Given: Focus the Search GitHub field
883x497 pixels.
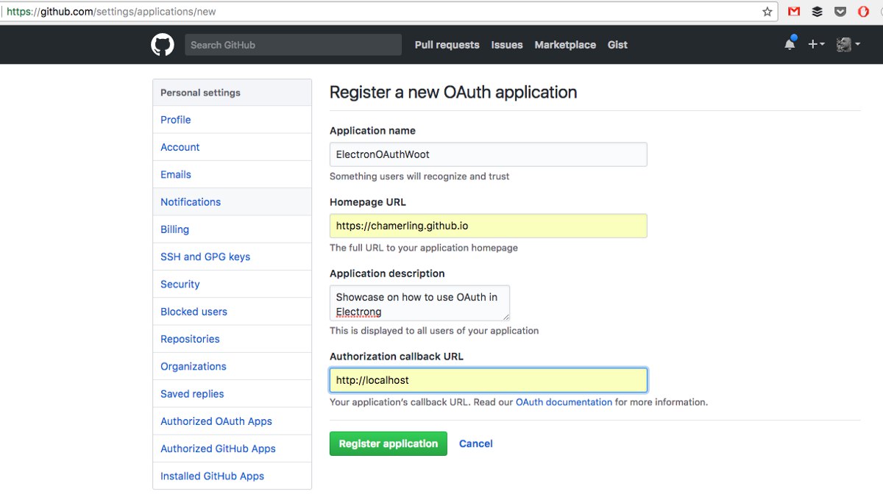Looking at the screenshot, I should pos(293,45).
